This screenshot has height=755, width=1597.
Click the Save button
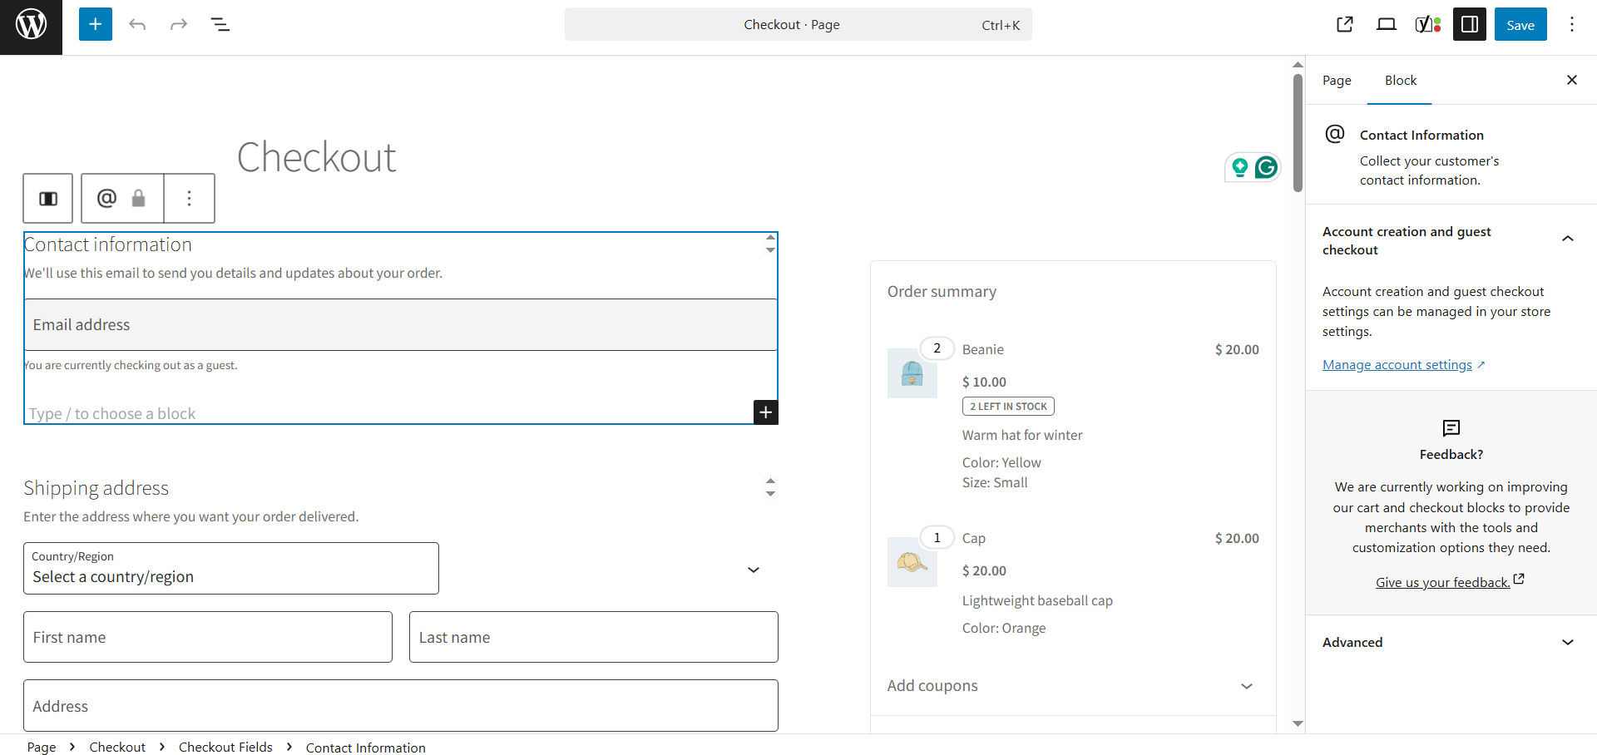(x=1520, y=24)
